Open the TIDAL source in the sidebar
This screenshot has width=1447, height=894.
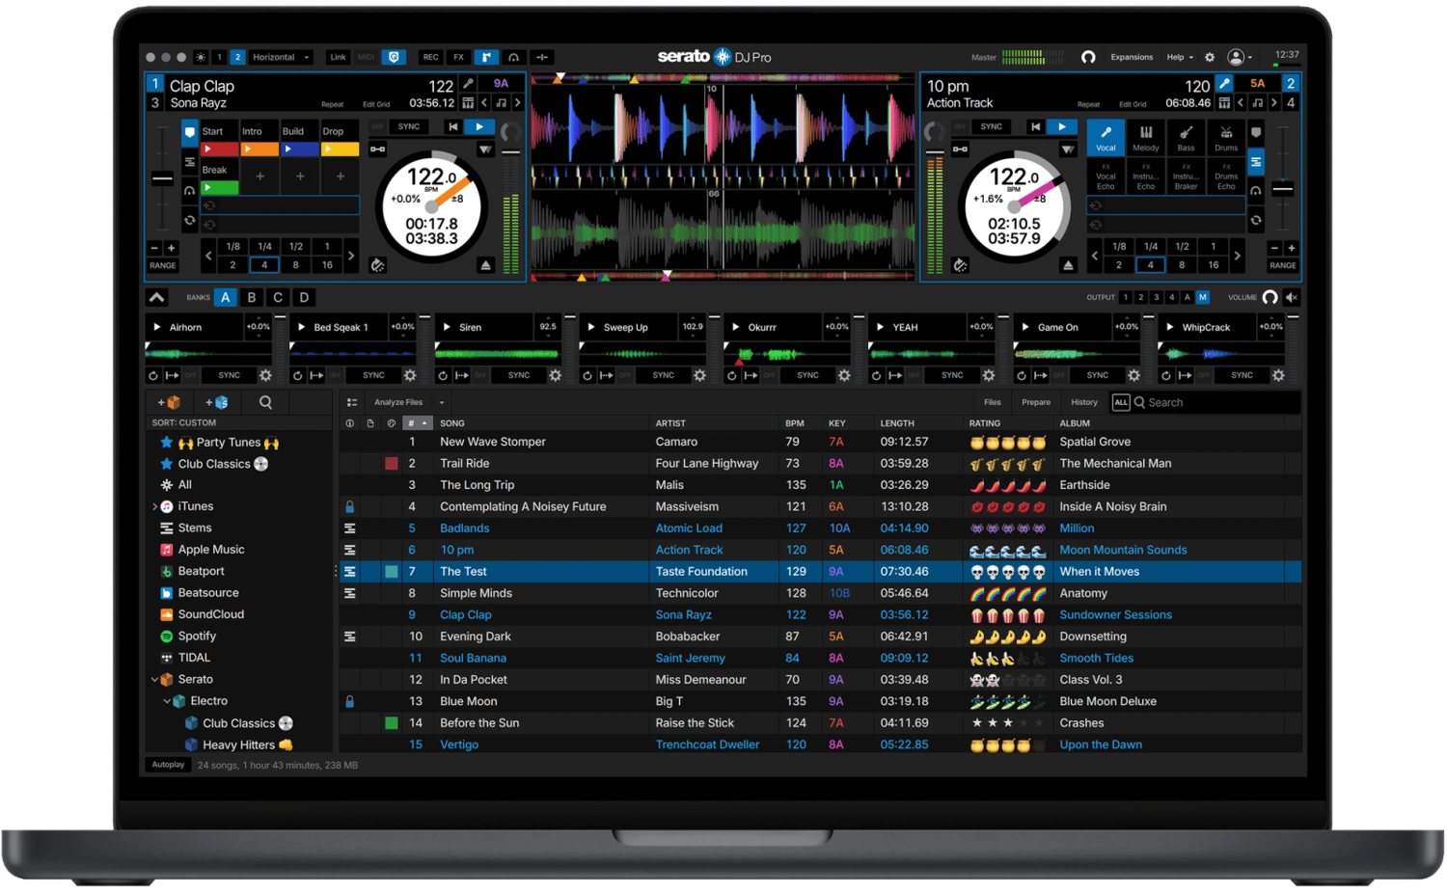click(x=194, y=658)
